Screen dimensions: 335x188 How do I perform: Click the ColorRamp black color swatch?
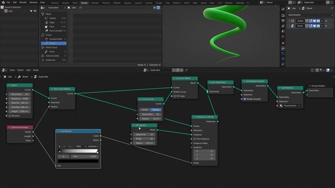click(x=78, y=161)
